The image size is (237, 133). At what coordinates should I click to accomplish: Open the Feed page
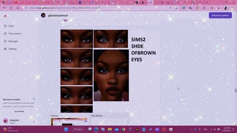(x=9, y=26)
